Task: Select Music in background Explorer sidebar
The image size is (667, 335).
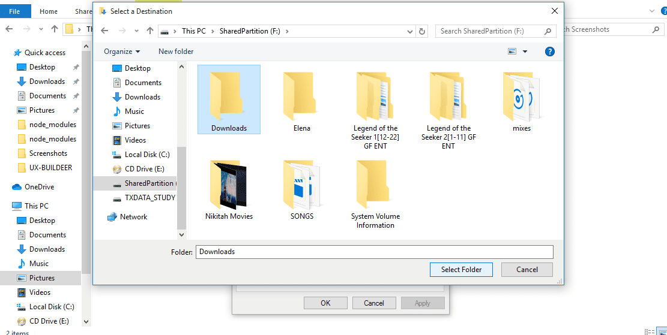Action: tap(33, 264)
